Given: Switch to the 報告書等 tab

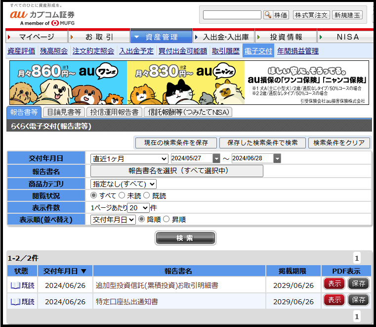Looking at the screenshot, I should 24,112.
